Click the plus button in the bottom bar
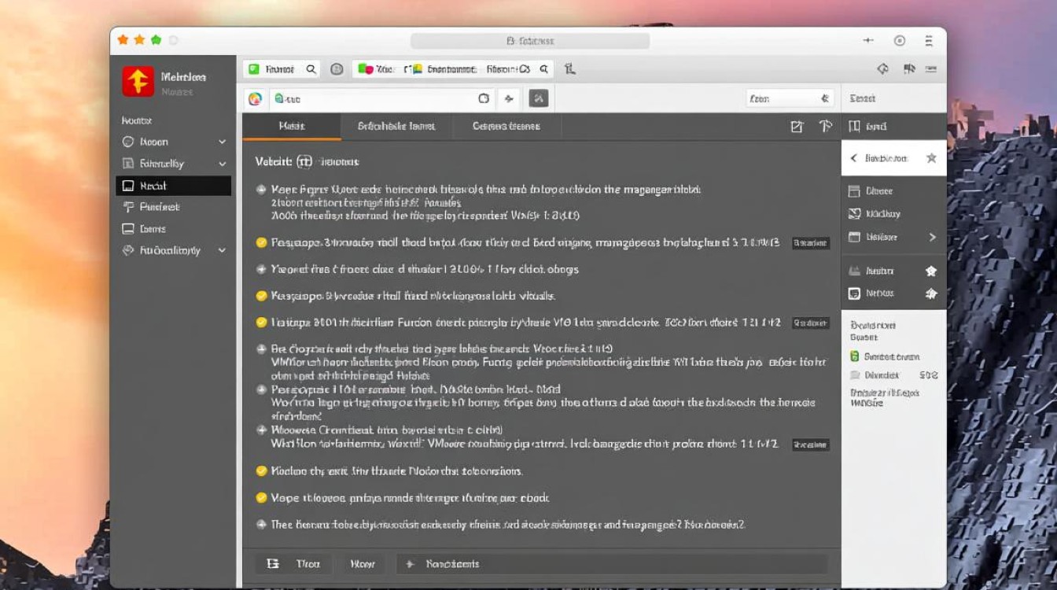 coord(410,564)
